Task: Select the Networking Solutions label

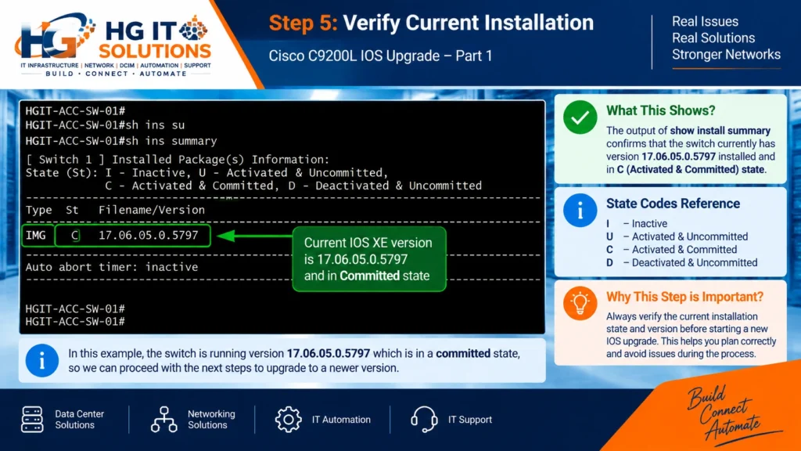Action: pos(211,420)
